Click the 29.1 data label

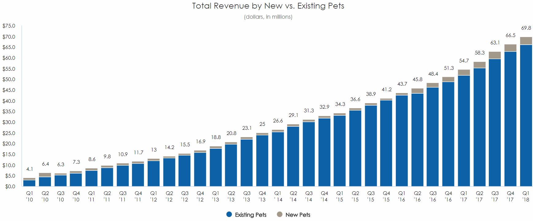(293, 115)
